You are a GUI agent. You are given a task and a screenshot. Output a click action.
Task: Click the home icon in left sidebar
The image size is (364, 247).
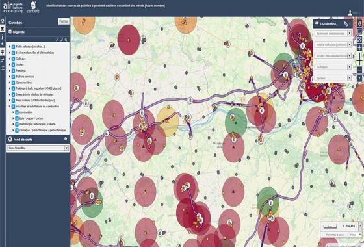(x=3, y=21)
